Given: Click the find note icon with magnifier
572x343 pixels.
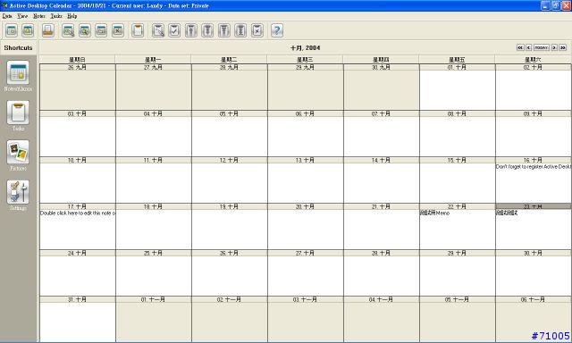Looking at the screenshot, I should [85, 30].
